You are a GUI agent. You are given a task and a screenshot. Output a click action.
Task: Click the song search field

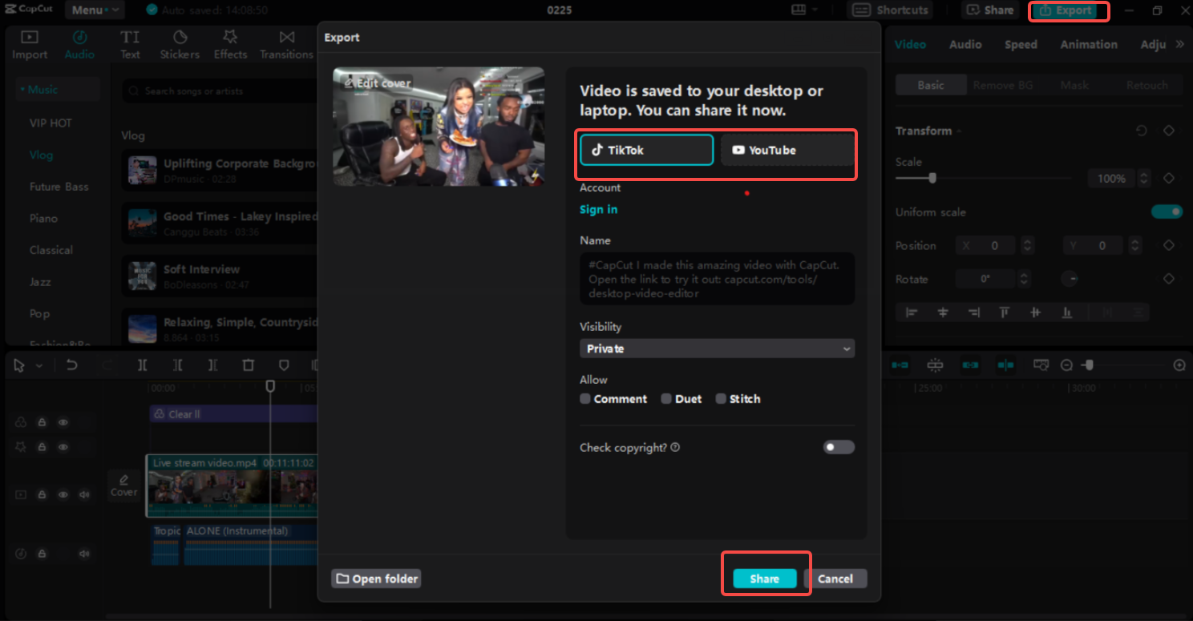[x=220, y=91]
